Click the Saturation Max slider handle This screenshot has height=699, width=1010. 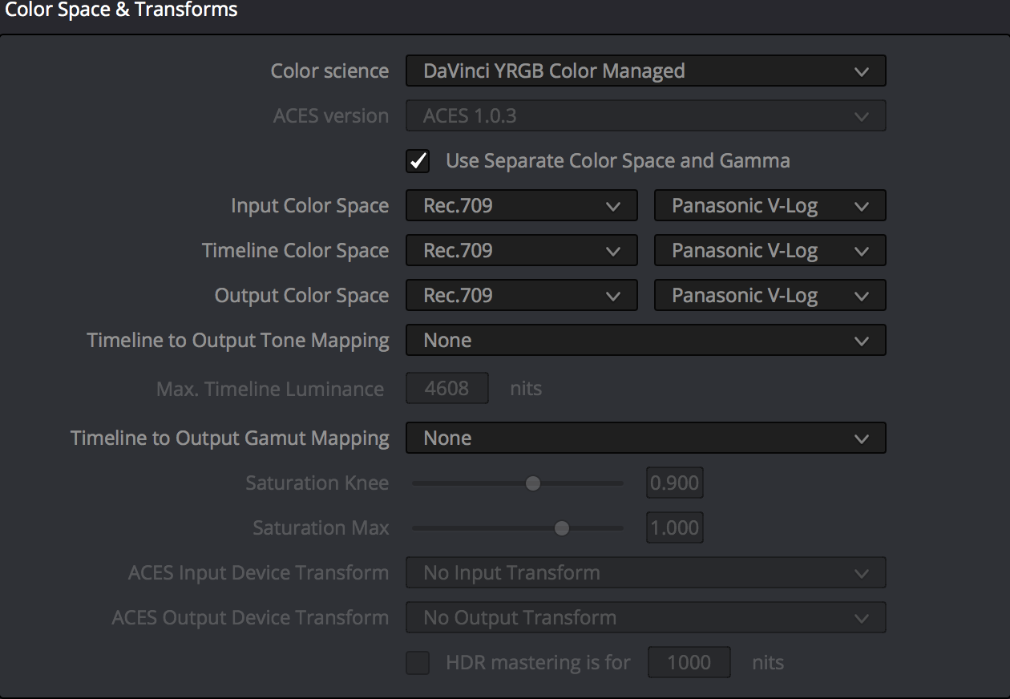tap(562, 528)
